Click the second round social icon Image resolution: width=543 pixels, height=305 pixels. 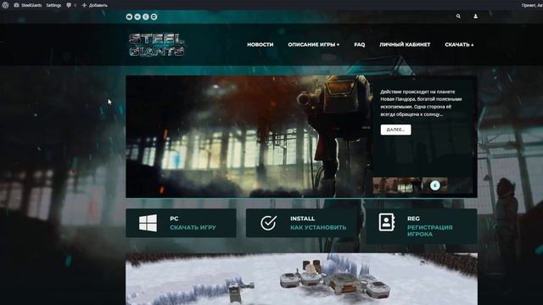[137, 17]
